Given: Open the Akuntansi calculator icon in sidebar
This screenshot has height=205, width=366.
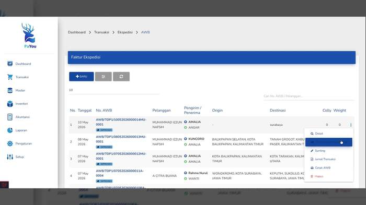Looking at the screenshot, I should (10, 117).
